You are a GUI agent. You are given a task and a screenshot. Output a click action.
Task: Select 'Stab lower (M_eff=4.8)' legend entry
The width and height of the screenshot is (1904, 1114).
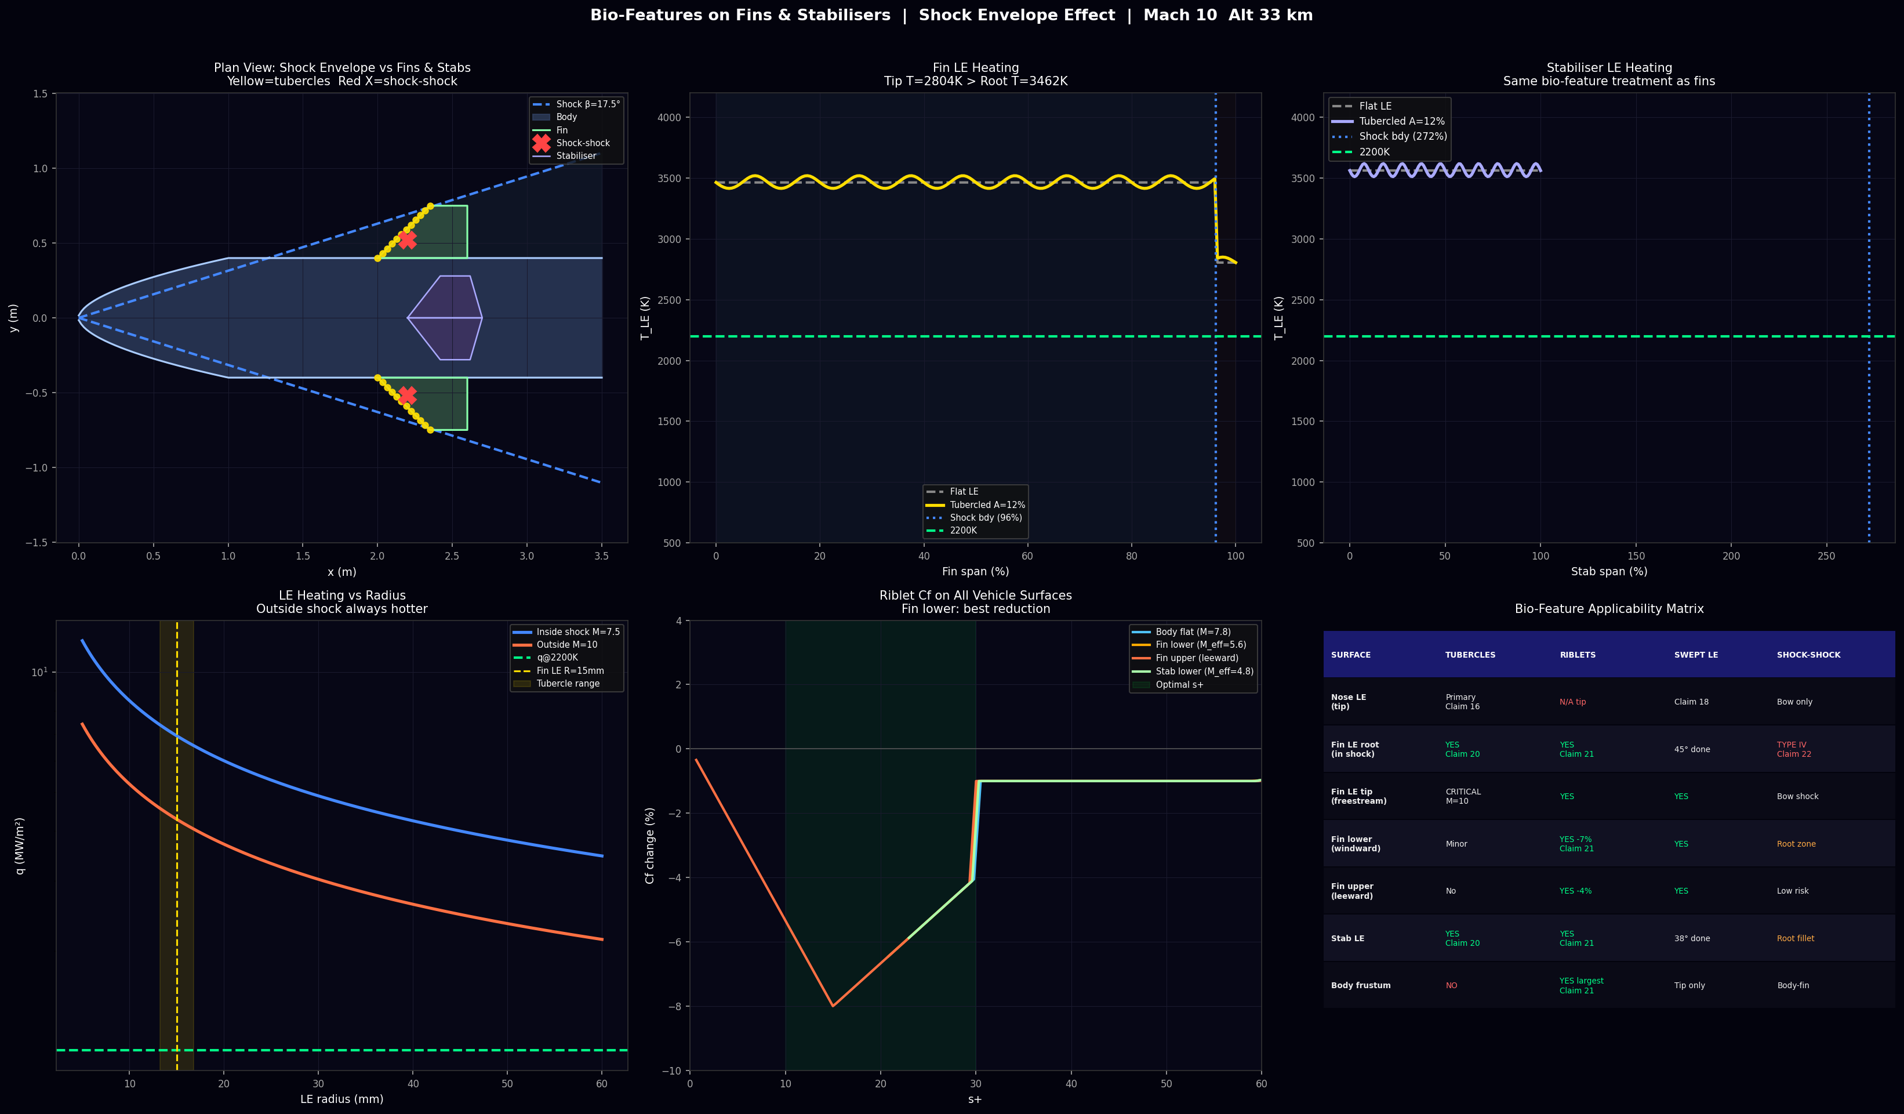pos(1193,671)
